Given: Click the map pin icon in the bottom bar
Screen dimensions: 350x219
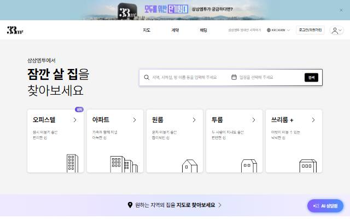Looking at the screenshot, I should tap(130, 205).
